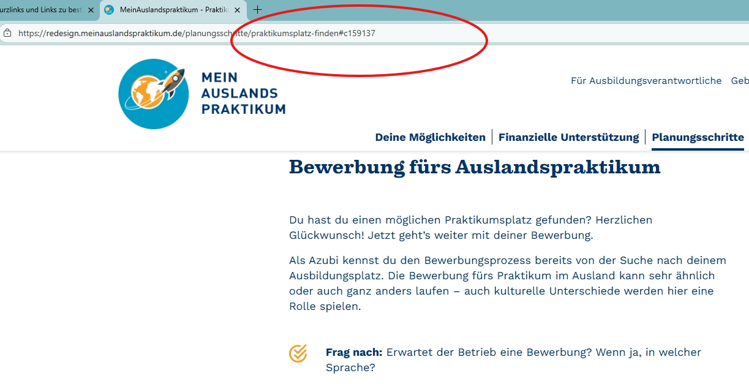Open a new browser tab

[x=257, y=10]
